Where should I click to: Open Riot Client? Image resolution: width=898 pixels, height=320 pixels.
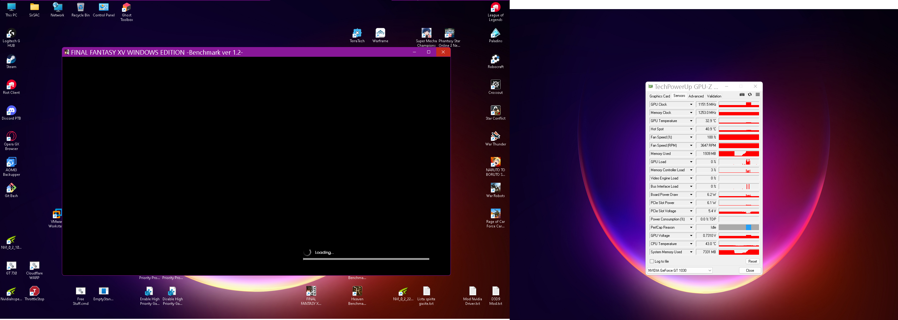(11, 85)
